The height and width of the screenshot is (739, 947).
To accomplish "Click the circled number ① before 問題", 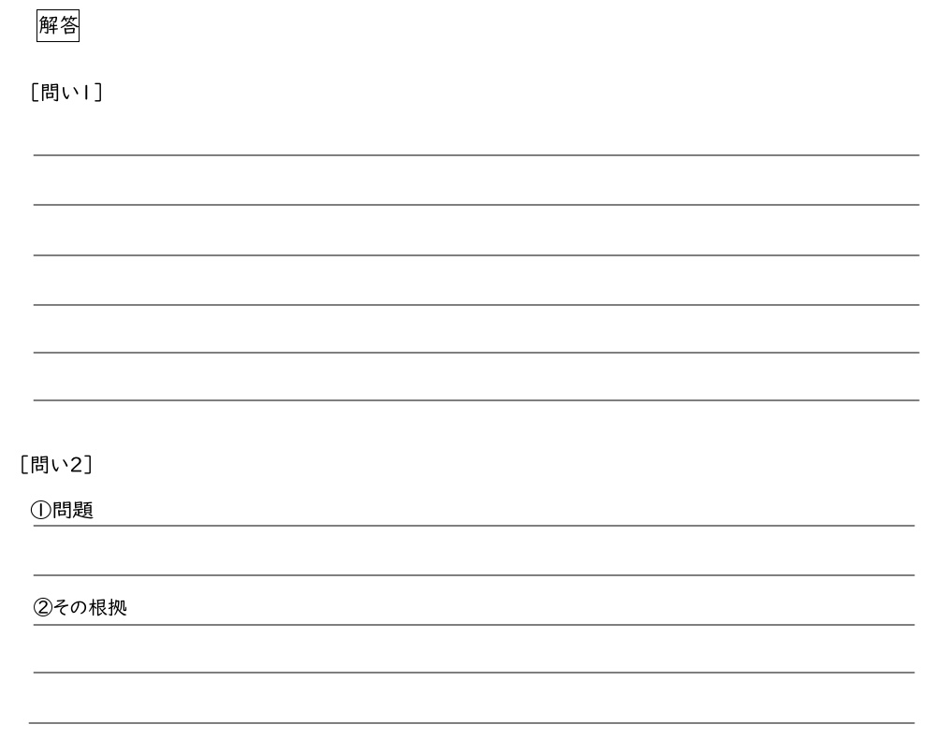I will click(x=42, y=511).
